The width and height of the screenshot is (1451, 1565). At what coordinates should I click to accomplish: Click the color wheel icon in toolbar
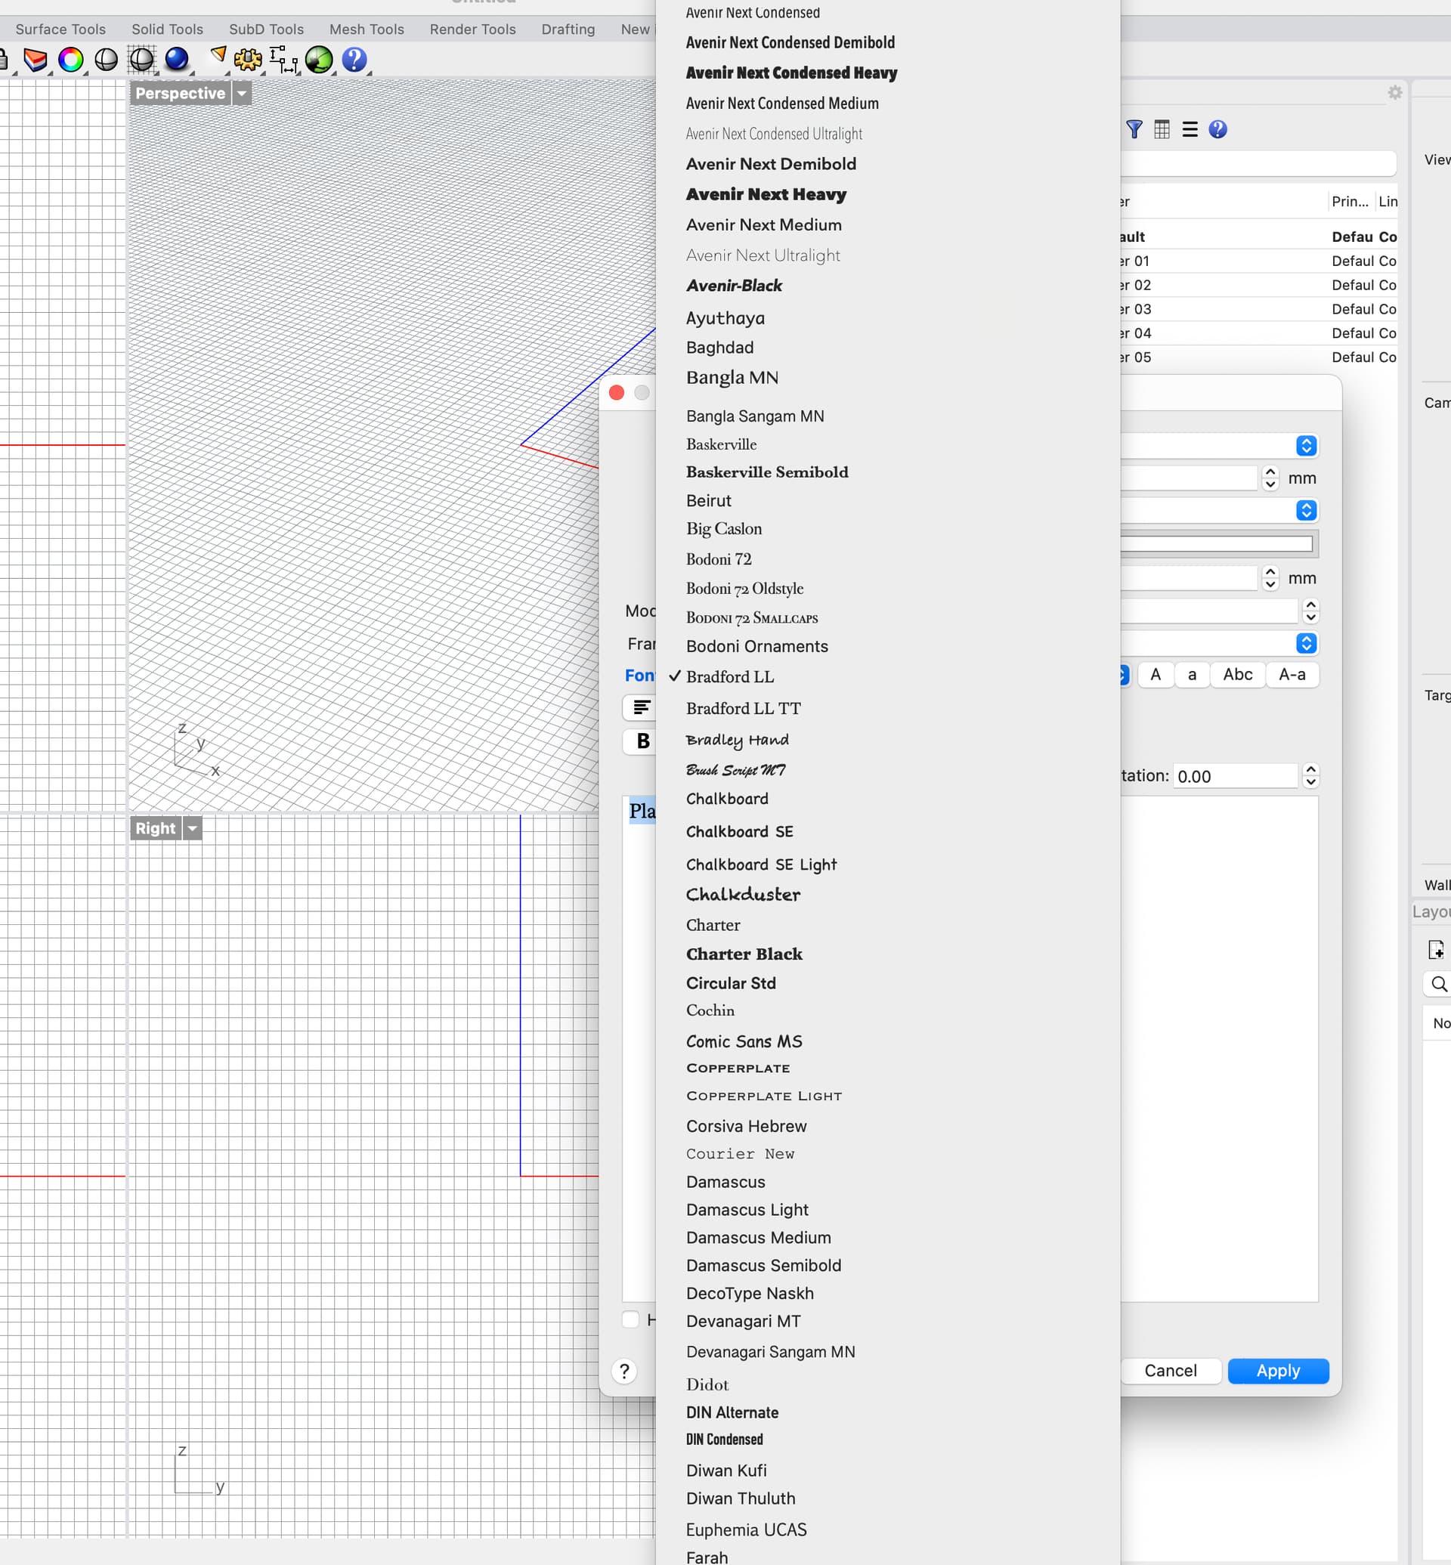click(x=71, y=60)
